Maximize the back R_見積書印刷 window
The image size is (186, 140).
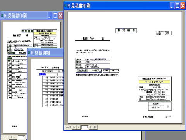pos(55,16)
